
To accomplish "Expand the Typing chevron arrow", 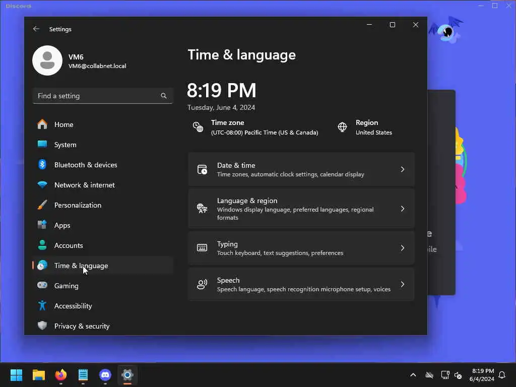I will [x=403, y=248].
